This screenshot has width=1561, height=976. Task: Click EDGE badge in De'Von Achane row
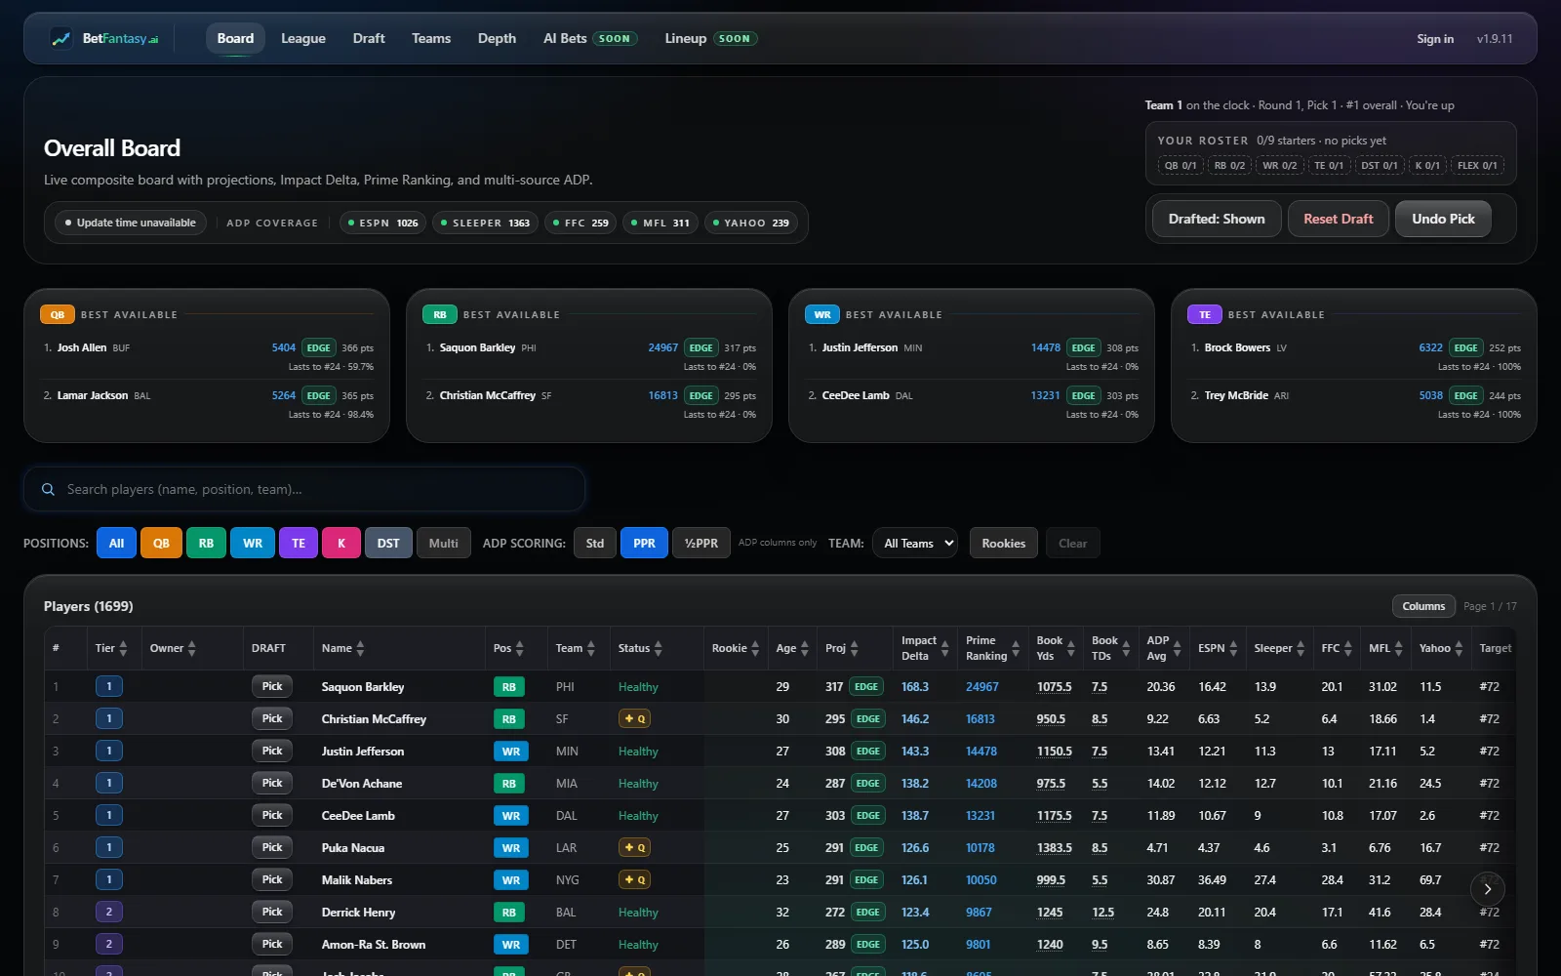(867, 784)
